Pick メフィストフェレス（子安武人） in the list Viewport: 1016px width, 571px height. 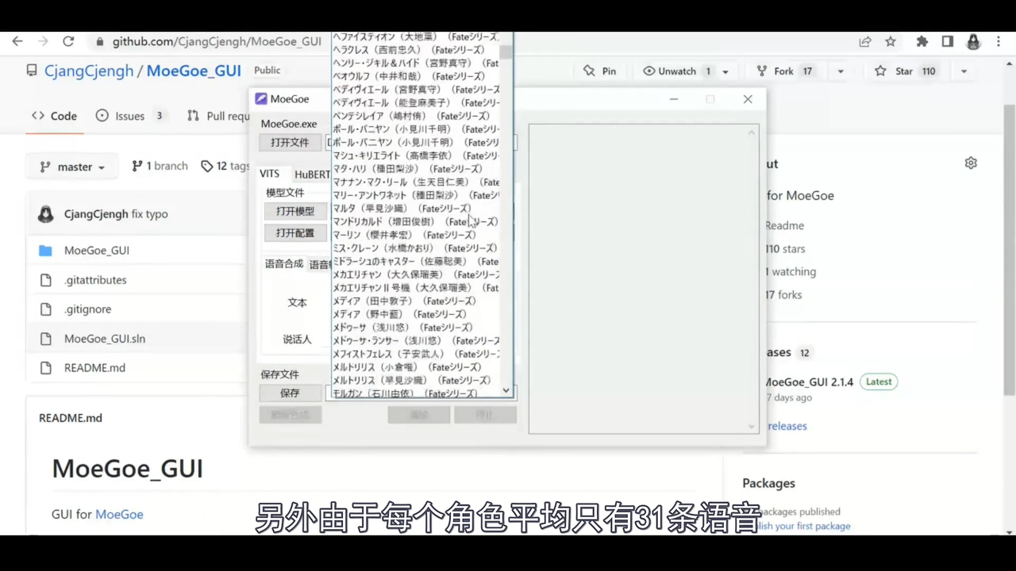(x=416, y=354)
